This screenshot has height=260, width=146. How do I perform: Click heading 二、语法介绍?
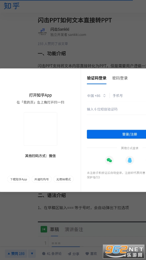click(52, 195)
